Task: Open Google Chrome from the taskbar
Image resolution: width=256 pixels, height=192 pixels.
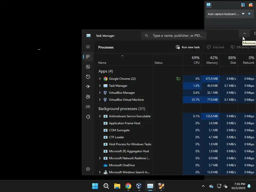Action: tap(128, 186)
